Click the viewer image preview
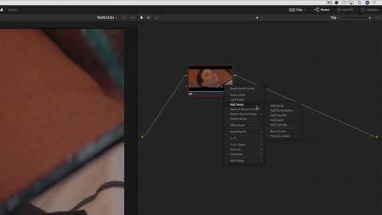The image size is (382, 215). pyautogui.click(x=62, y=122)
